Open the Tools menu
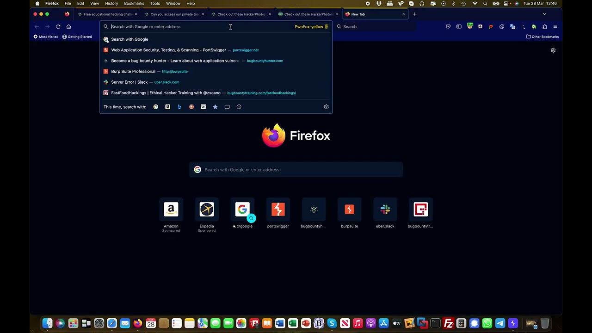The height and width of the screenshot is (333, 592). point(155,3)
